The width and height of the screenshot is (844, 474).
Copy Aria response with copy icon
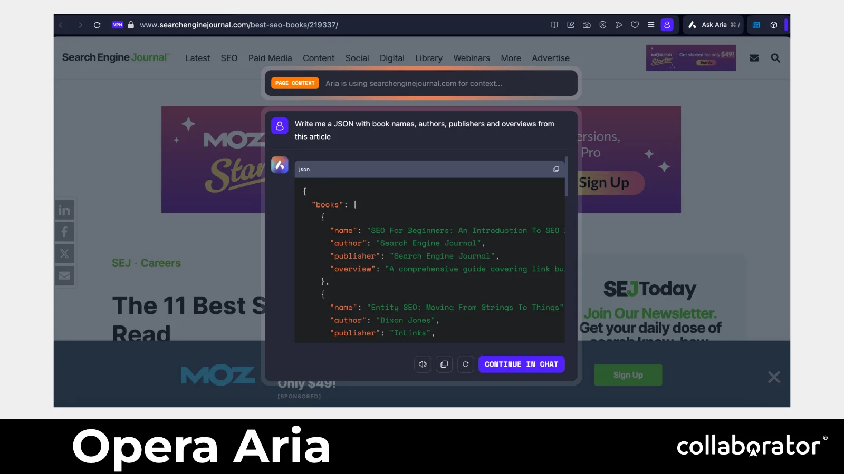pos(444,364)
